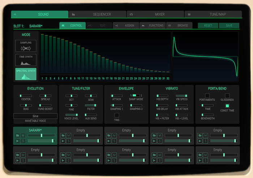This screenshot has width=253, height=178.
Task: Toggle the Trig checkbox in Envelope
Action: (x=117, y=115)
